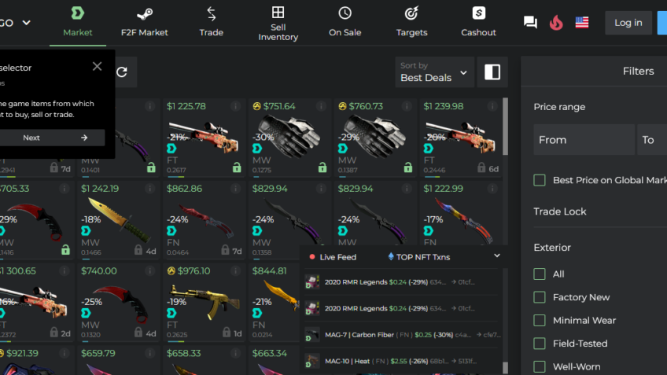667x375 pixels.
Task: Click the Price range From input field
Action: click(x=584, y=139)
